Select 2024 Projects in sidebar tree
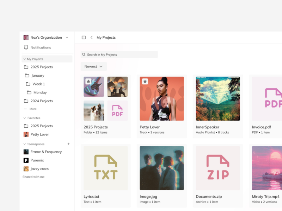282x211 pixels. point(41,101)
